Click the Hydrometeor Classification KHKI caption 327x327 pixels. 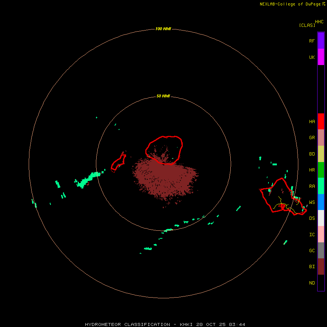tap(165, 324)
